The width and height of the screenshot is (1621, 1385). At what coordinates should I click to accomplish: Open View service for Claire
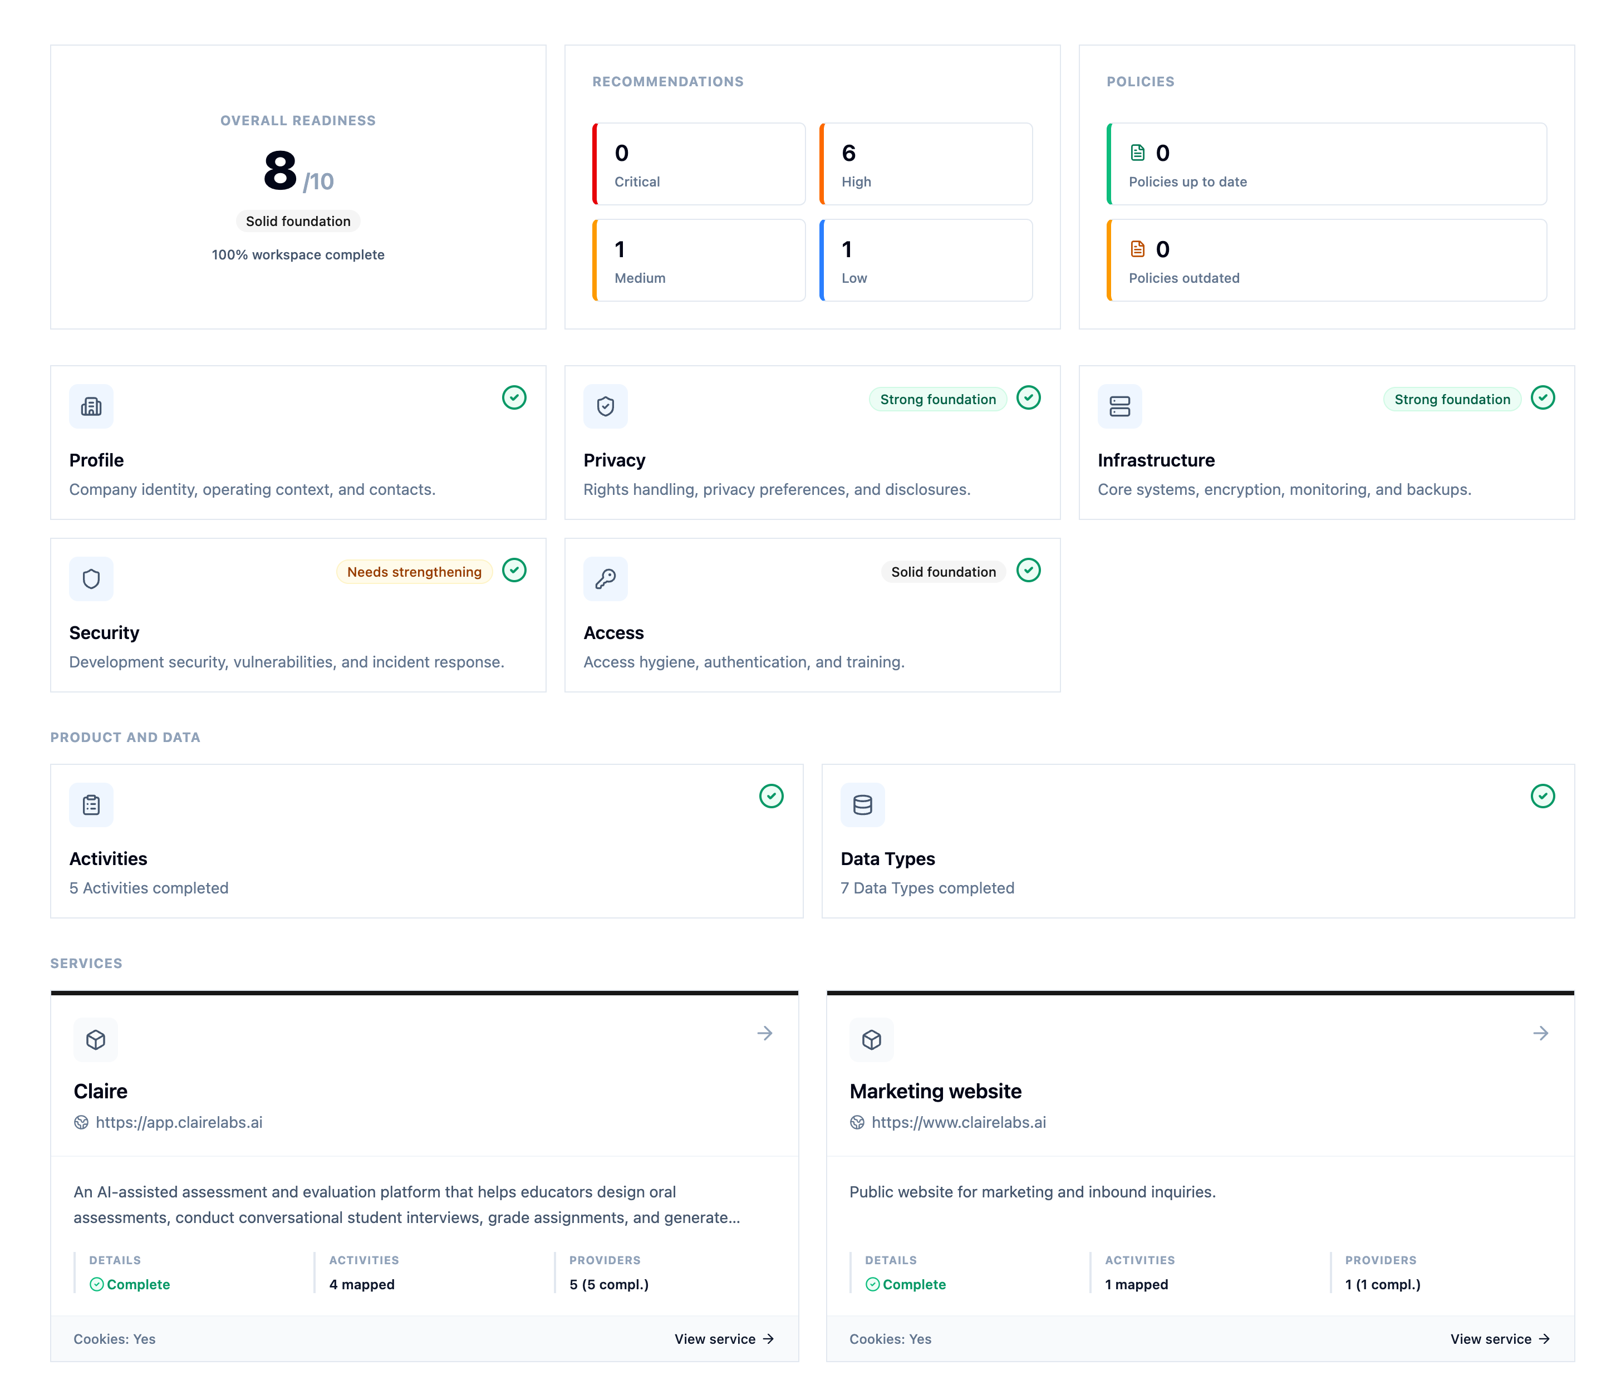[x=724, y=1339]
